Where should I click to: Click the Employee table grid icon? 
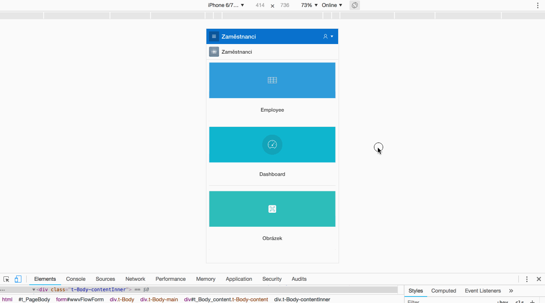coord(272,80)
